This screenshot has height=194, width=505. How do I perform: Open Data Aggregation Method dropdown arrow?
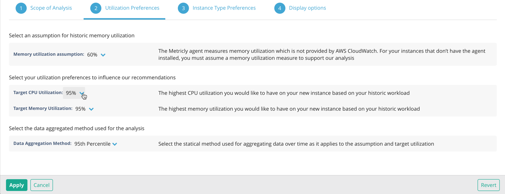pos(115,144)
